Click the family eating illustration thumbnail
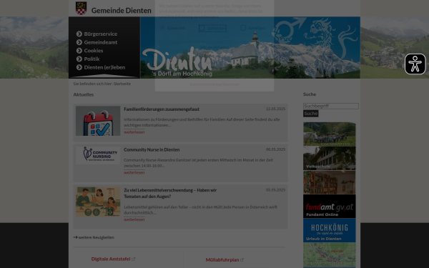The height and width of the screenshot is (268, 429). pyautogui.click(x=98, y=202)
